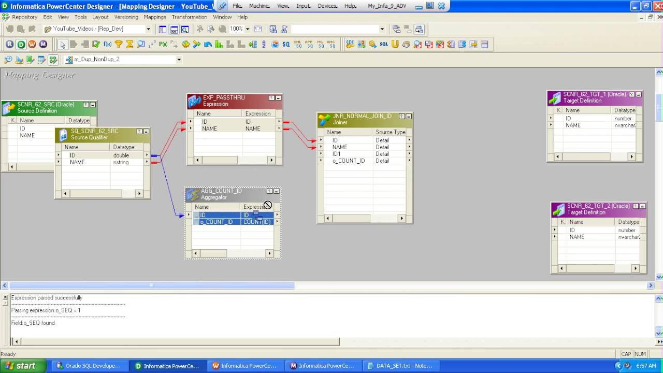Pick the Filter funnel transformation tool
Viewport: 663px width, 373px height.
119,45
